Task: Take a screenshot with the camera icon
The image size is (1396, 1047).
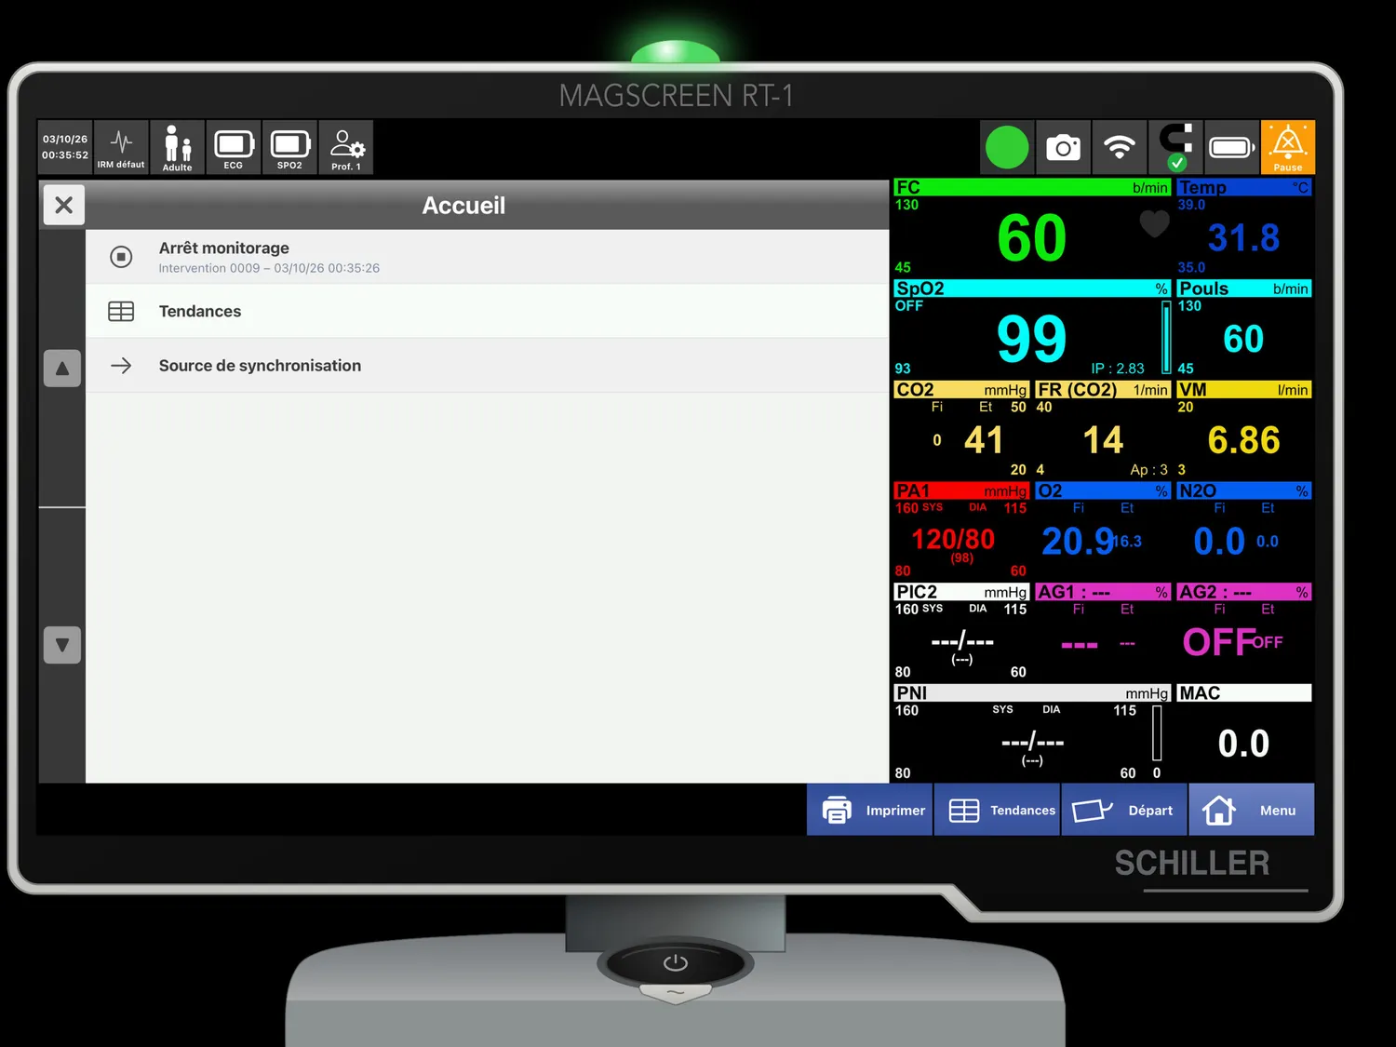Action: point(1063,147)
